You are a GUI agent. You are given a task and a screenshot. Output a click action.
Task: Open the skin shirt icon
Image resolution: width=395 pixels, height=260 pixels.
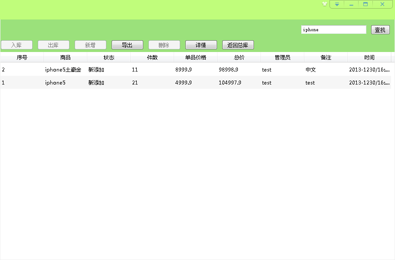pyautogui.click(x=325, y=4)
